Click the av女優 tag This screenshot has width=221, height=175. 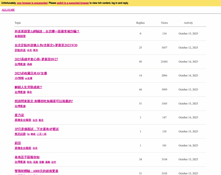tap(28, 78)
